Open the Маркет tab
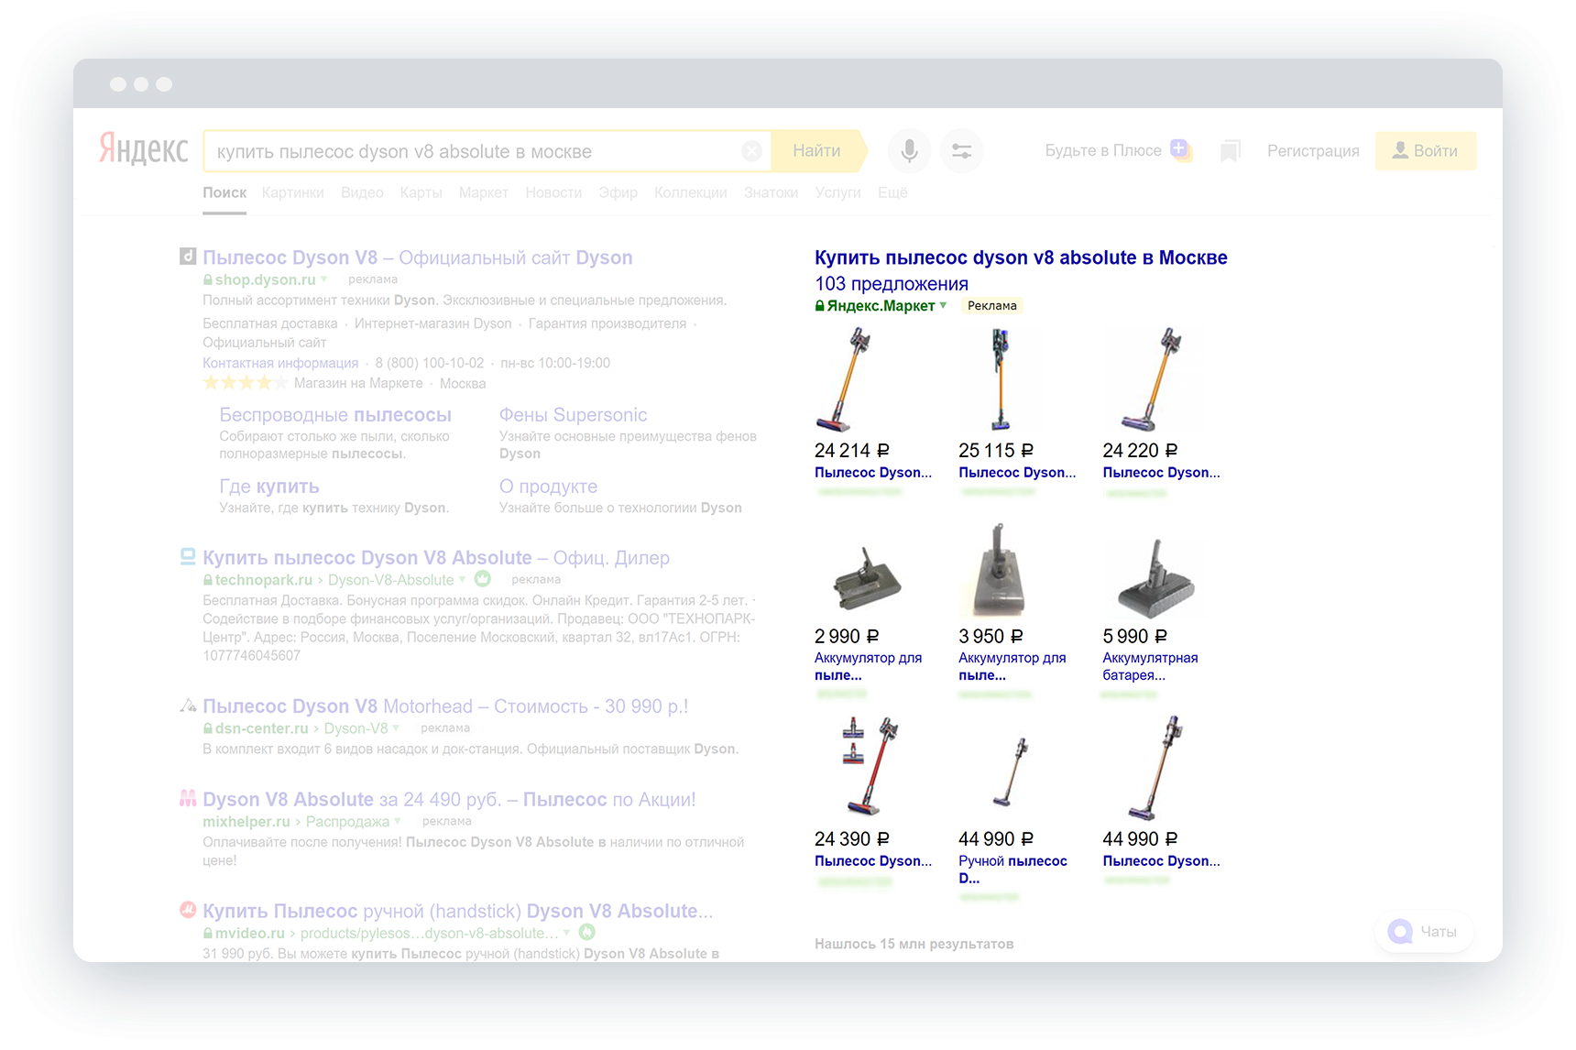Viewport: 1576px width, 1050px height. click(x=484, y=192)
